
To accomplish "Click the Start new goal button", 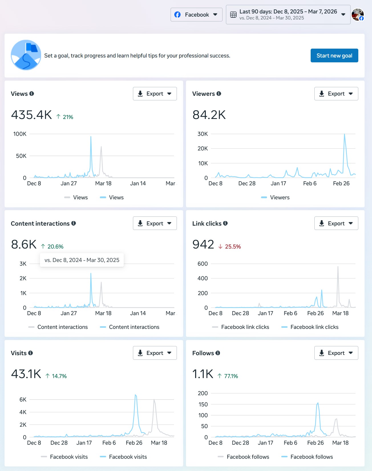I will [x=334, y=55].
